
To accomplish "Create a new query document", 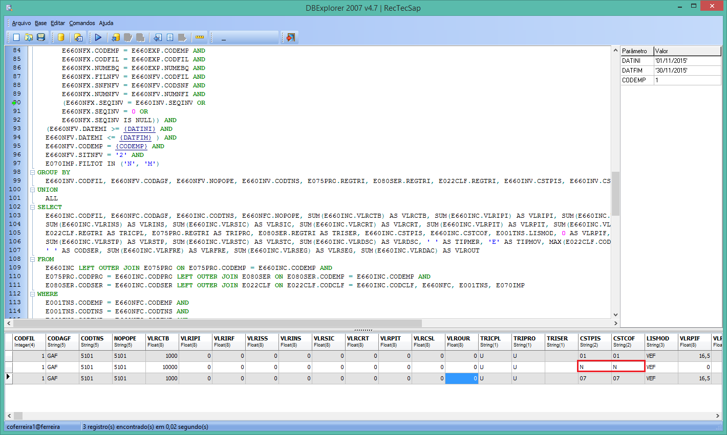I will [x=16, y=37].
